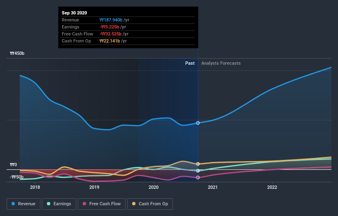This screenshot has height=216, width=338.
Task: Click the -₩32.525b free cash flow value
Action: [x=111, y=34]
